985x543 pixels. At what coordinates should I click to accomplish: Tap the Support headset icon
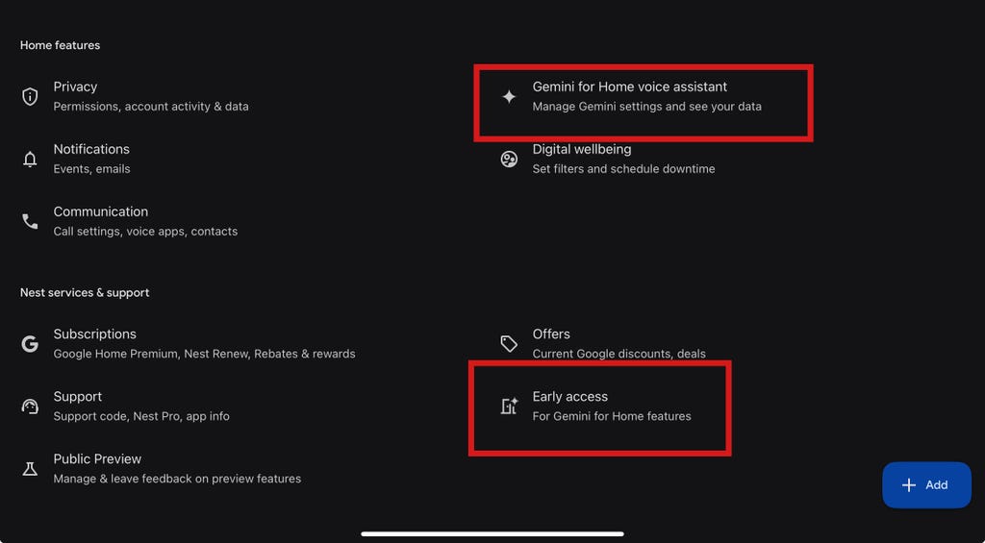click(30, 407)
